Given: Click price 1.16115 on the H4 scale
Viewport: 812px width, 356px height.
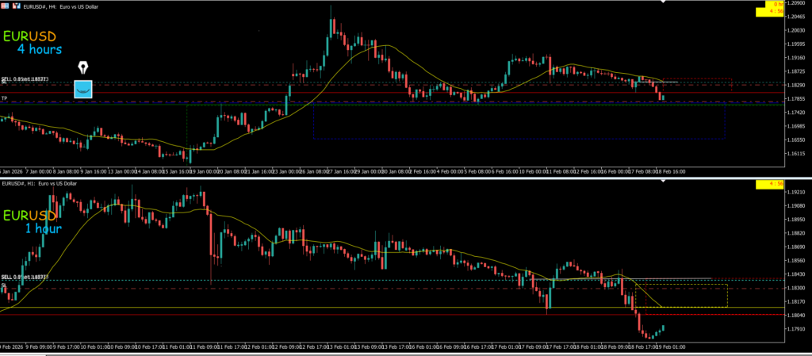Looking at the screenshot, I should point(798,154).
